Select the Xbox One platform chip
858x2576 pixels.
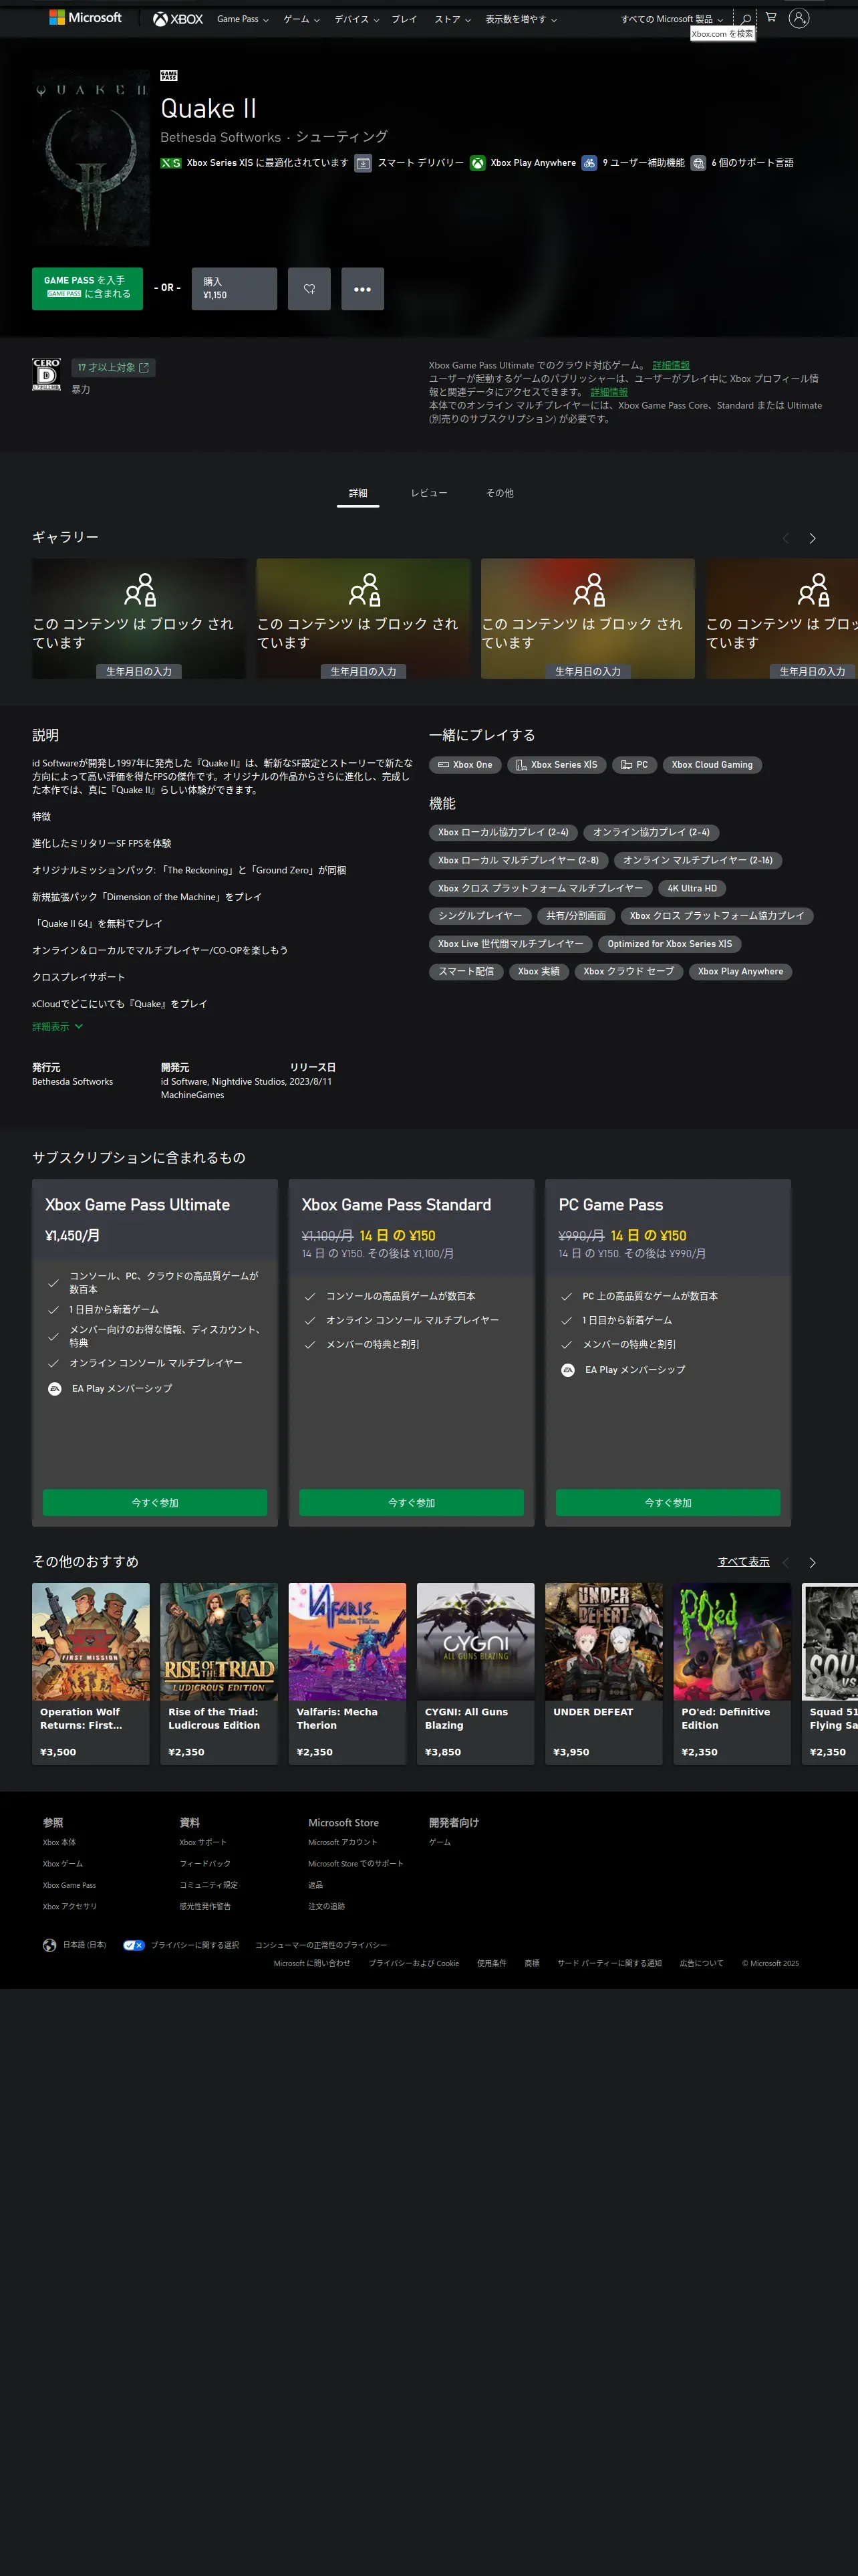[466, 765]
